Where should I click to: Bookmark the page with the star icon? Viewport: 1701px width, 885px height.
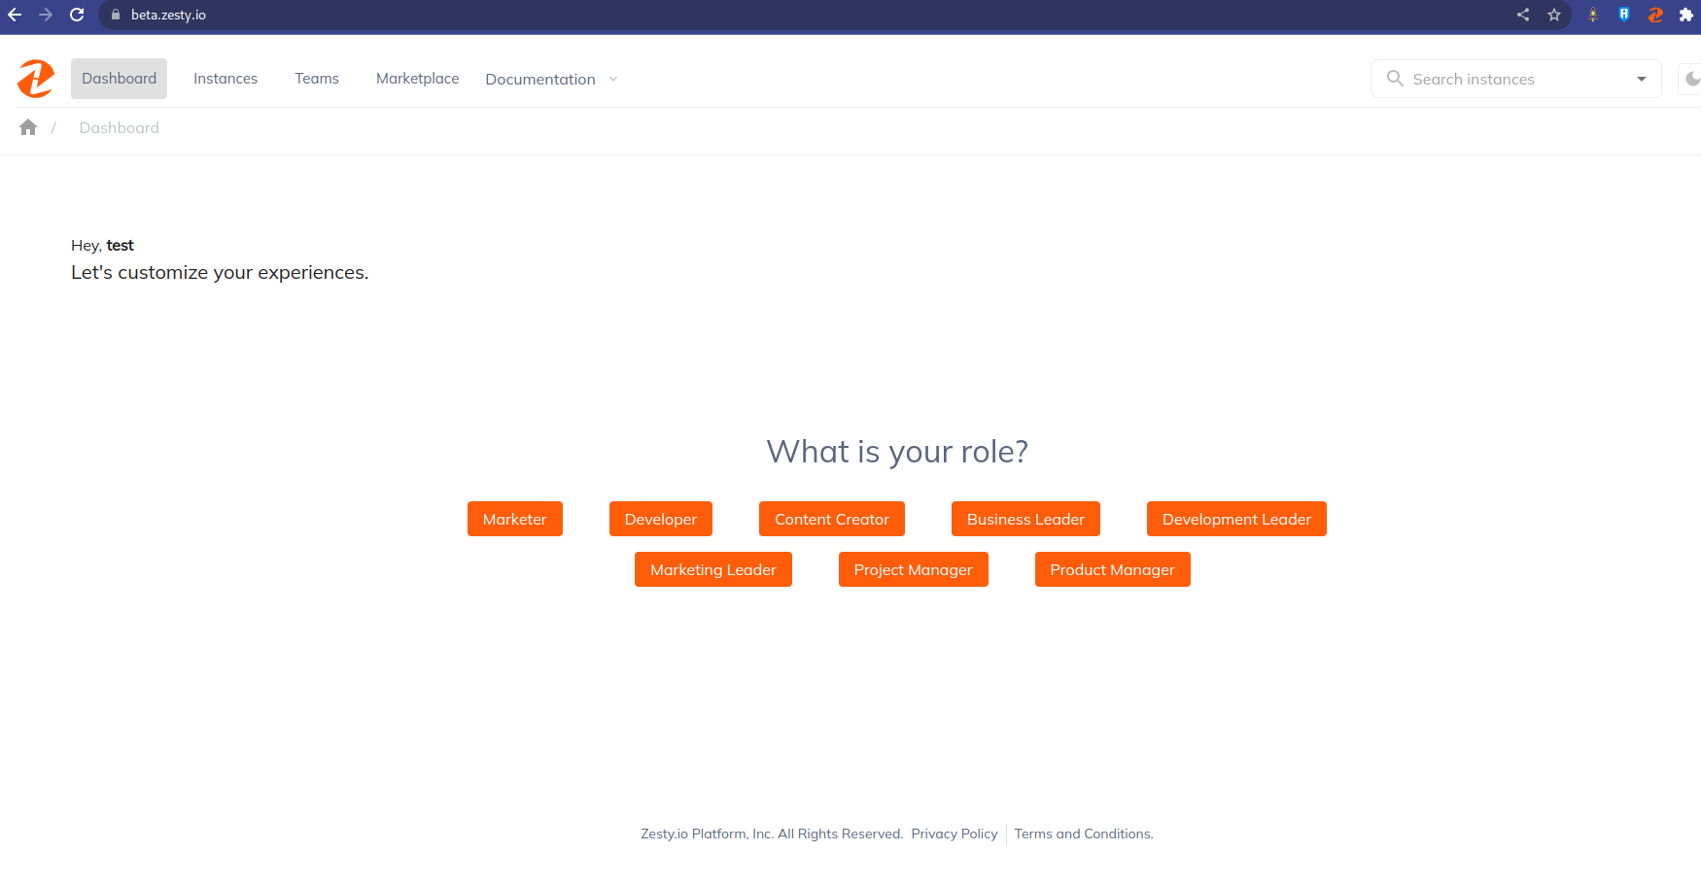pos(1553,15)
